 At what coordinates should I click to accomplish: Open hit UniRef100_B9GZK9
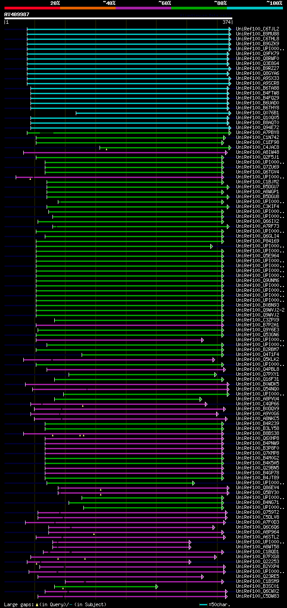(257, 43)
